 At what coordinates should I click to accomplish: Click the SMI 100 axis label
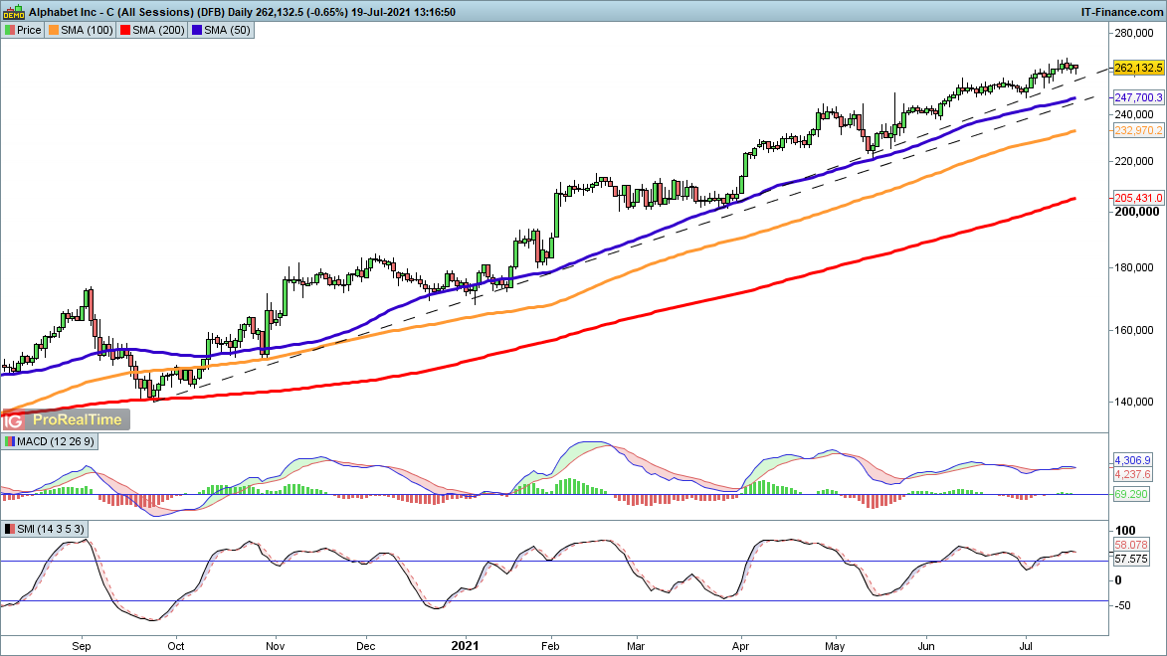pyautogui.click(x=1125, y=531)
